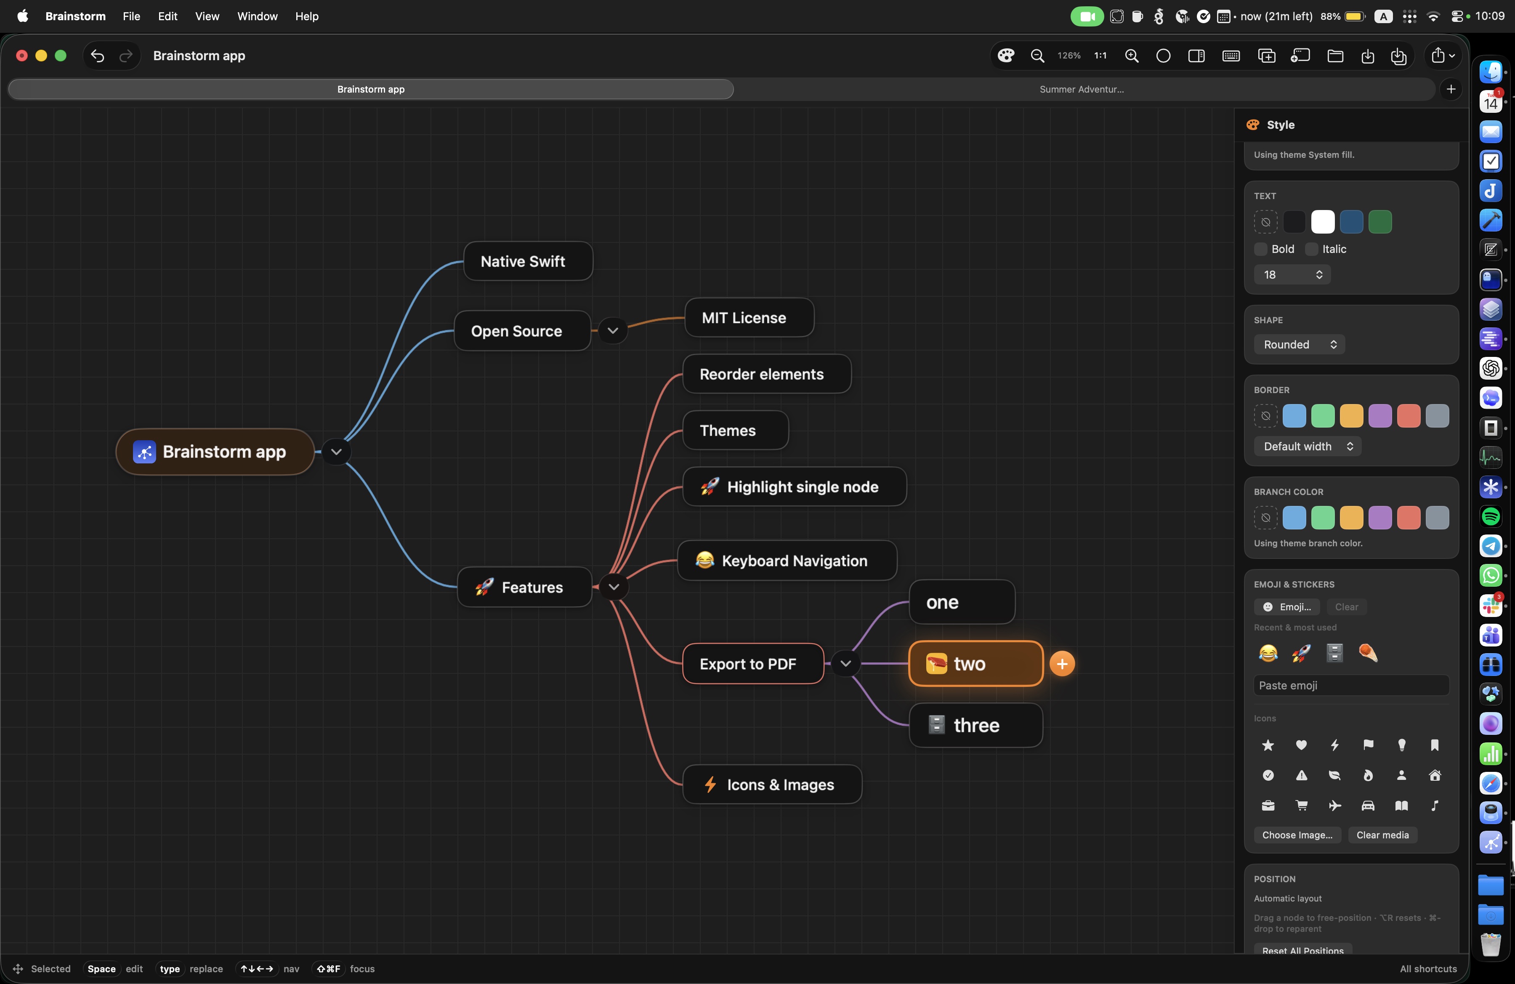Select the lightning bolt icon sticker
The width and height of the screenshot is (1515, 984).
pos(1335,745)
